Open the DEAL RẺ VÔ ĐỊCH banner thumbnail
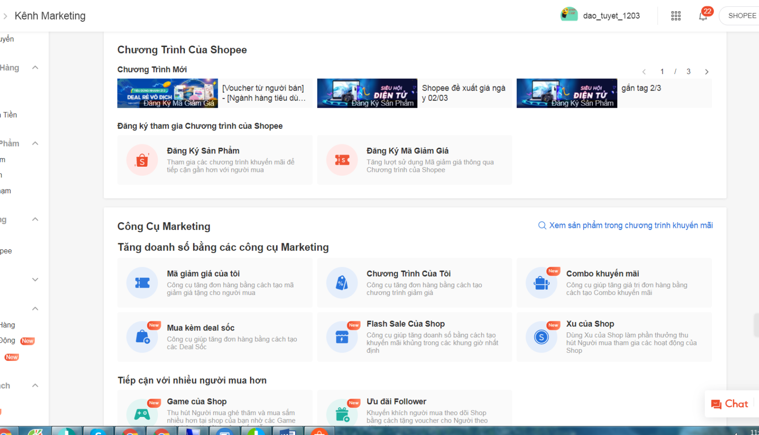Screen dimensions: 759x435 point(167,93)
